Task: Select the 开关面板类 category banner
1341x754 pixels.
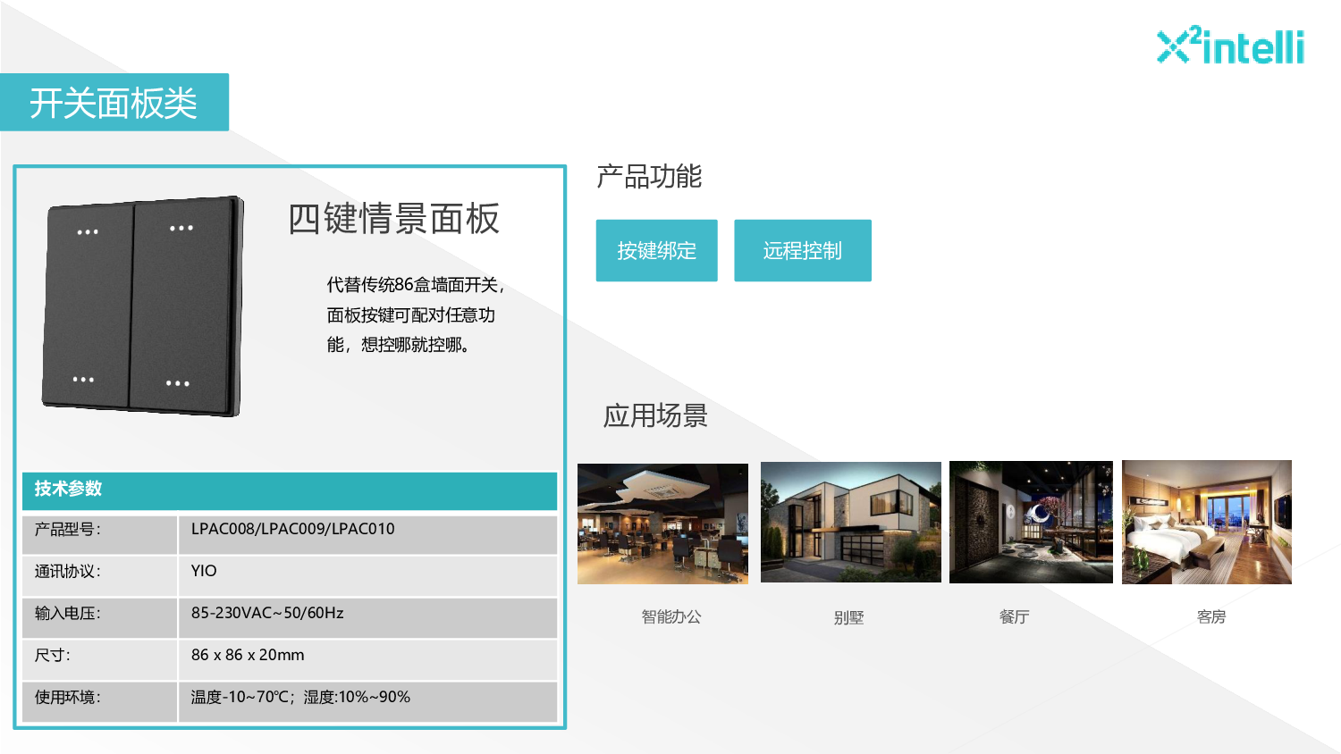Action: click(114, 103)
